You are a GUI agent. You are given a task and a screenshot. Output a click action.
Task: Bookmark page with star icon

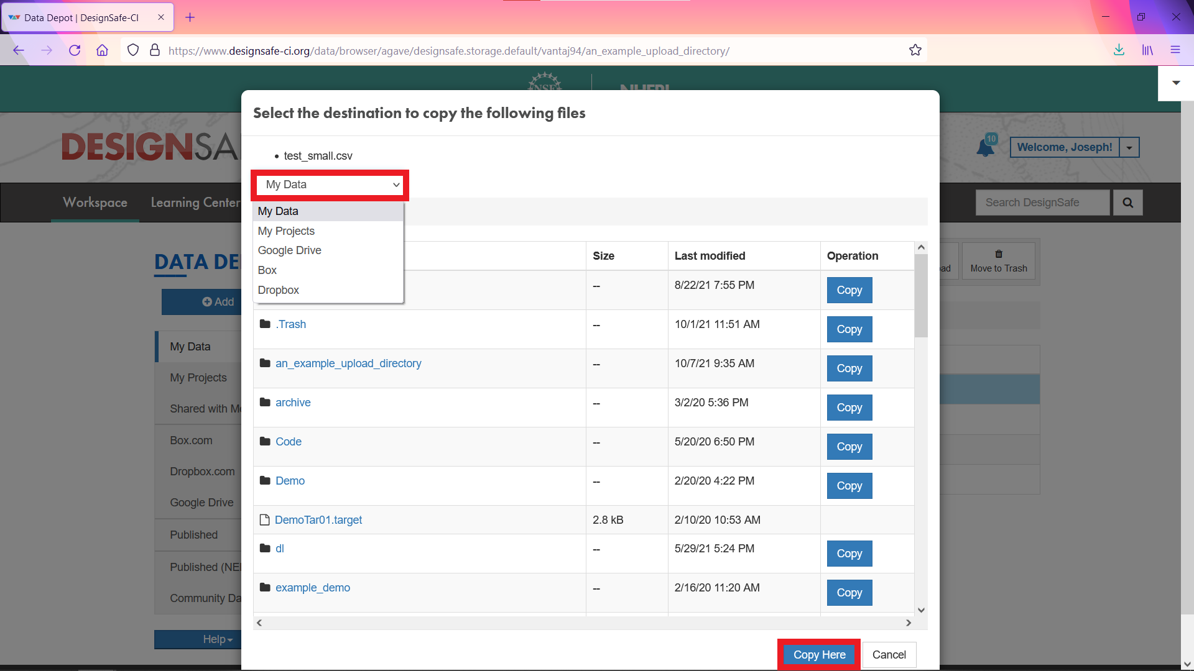(x=915, y=50)
